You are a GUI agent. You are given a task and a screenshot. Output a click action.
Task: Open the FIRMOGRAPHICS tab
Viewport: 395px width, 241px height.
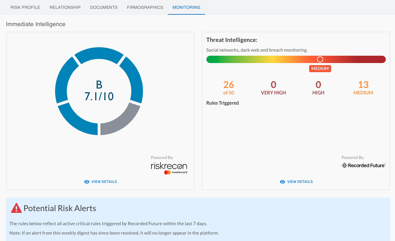[145, 7]
